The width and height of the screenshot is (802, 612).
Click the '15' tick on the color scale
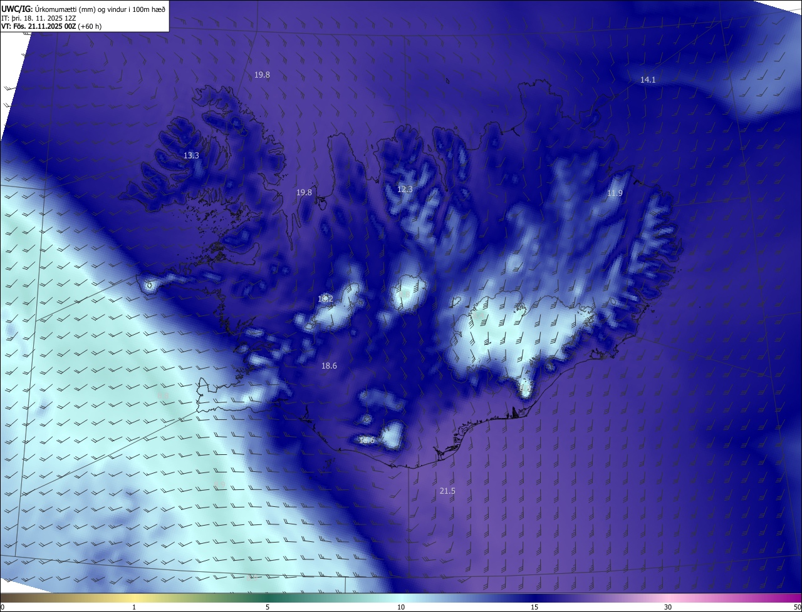point(534,607)
